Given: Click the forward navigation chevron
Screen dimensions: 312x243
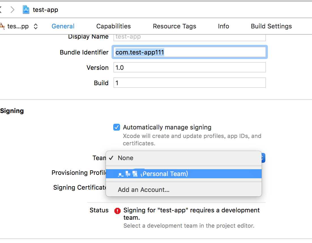Looking at the screenshot, I should click(12, 10).
